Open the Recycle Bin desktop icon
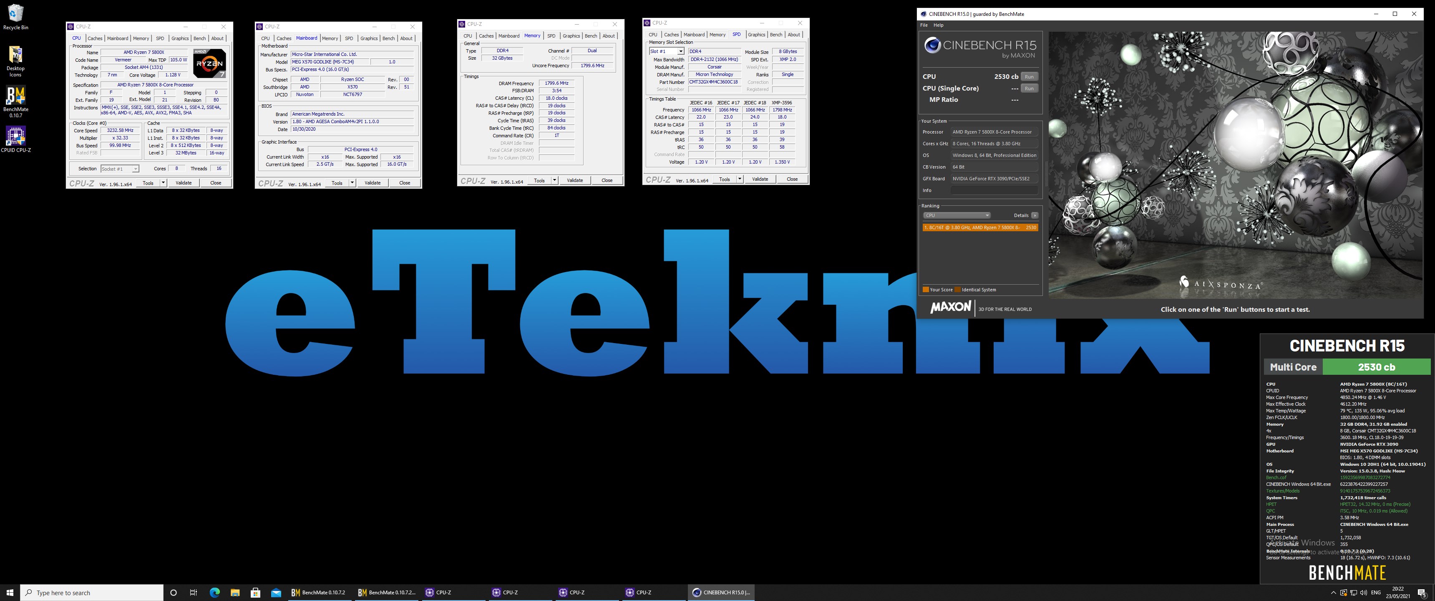 point(15,17)
